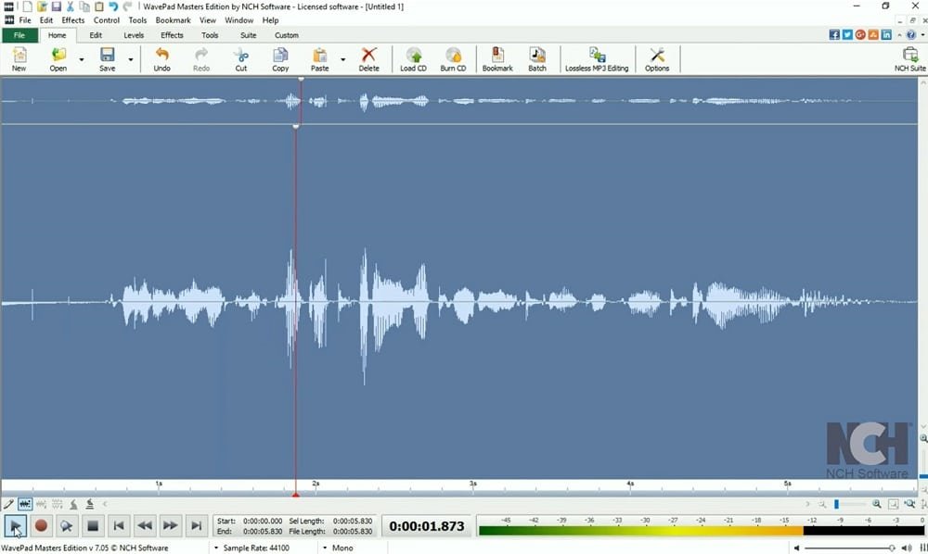Click the Burn CD icon
This screenshot has width=928, height=554.
pos(453,59)
